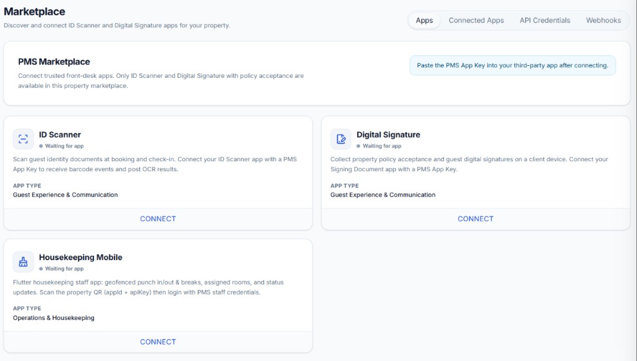Screen dimensions: 637x361
Task: Go to the Webhooks tab
Action: [603, 21]
